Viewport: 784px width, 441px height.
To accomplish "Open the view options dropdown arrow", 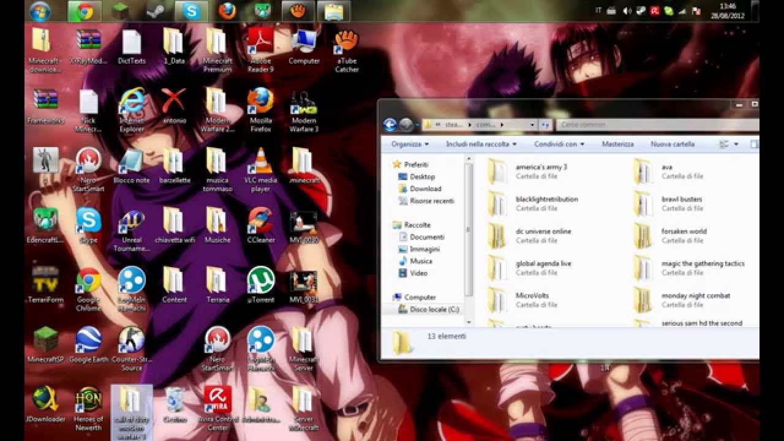I will coord(736,145).
